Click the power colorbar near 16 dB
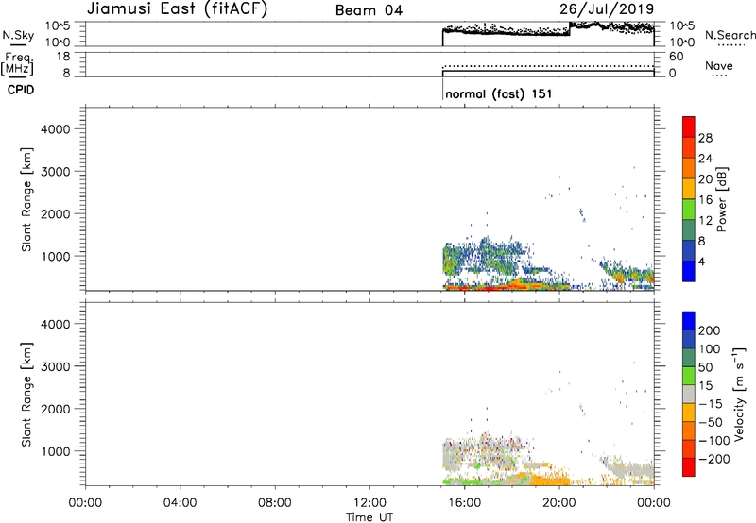756x523 pixels. click(x=689, y=189)
